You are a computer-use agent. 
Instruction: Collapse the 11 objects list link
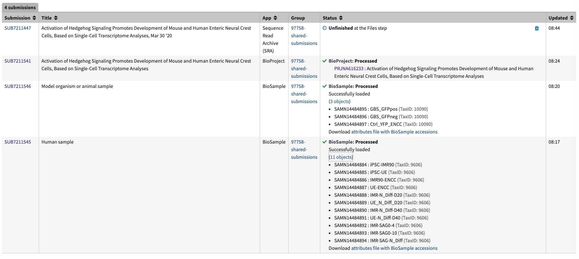(341, 157)
